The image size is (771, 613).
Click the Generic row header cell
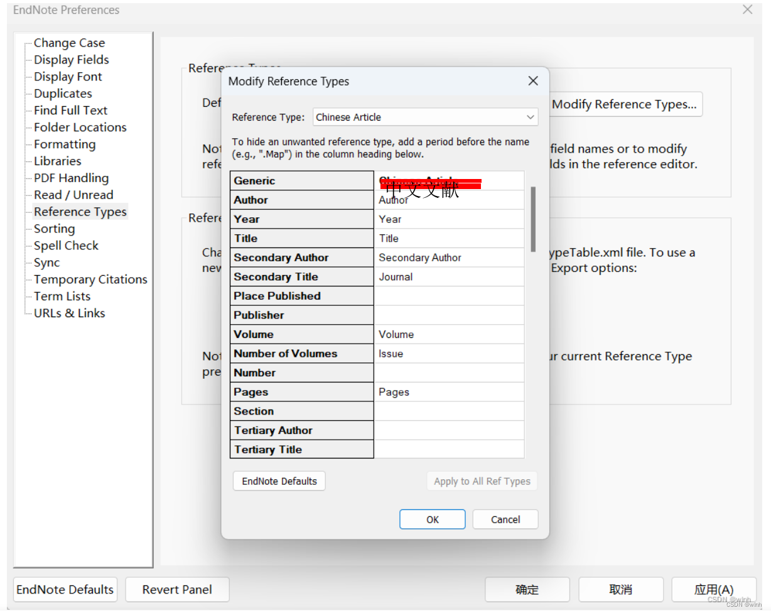pyautogui.click(x=302, y=180)
